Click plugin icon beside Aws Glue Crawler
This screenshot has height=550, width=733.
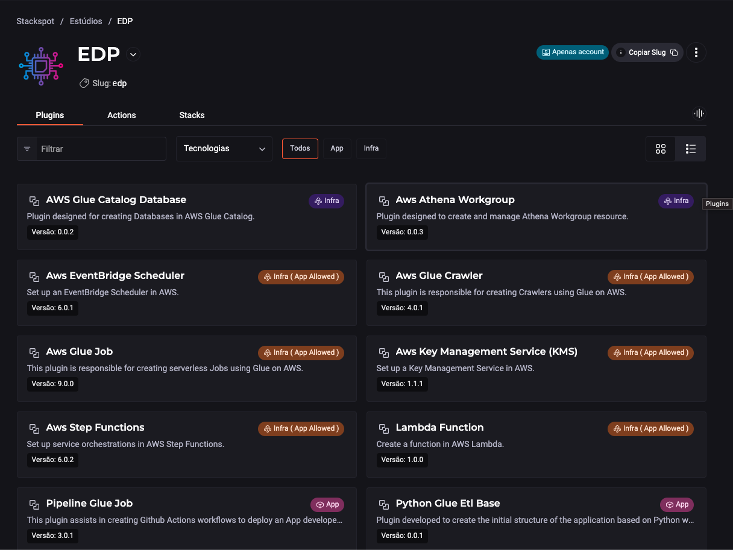pyautogui.click(x=384, y=277)
